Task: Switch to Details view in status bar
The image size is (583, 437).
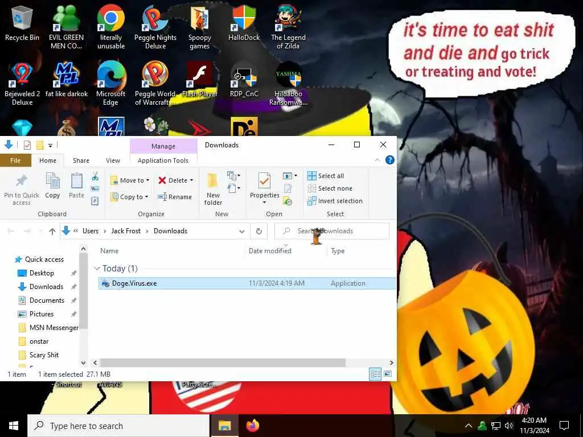Action: [x=375, y=374]
